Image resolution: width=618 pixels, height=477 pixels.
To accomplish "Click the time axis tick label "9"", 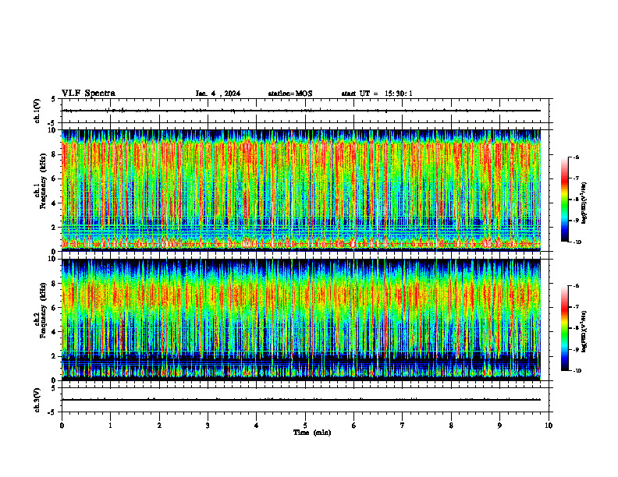I will [x=499, y=426].
